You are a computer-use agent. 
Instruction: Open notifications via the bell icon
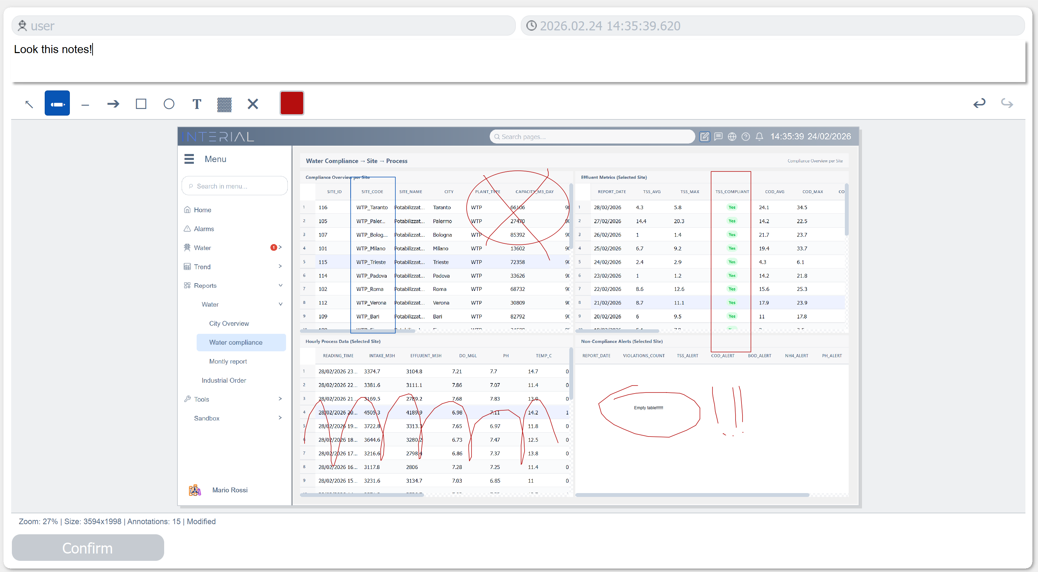tap(759, 137)
